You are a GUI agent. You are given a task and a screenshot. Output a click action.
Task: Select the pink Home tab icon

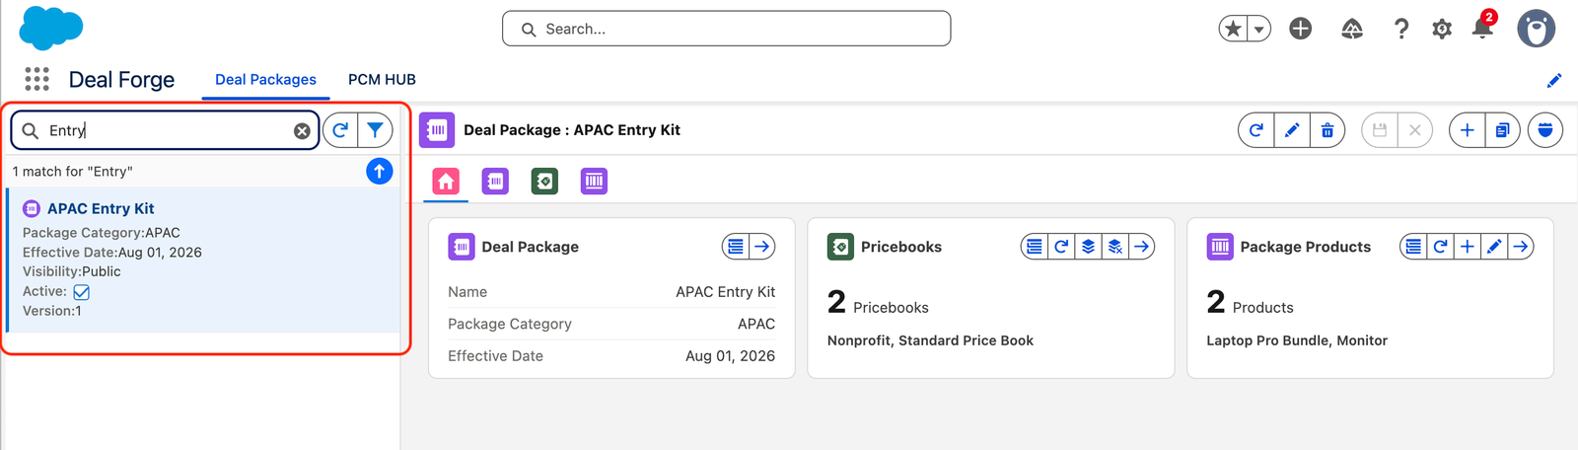tap(446, 182)
